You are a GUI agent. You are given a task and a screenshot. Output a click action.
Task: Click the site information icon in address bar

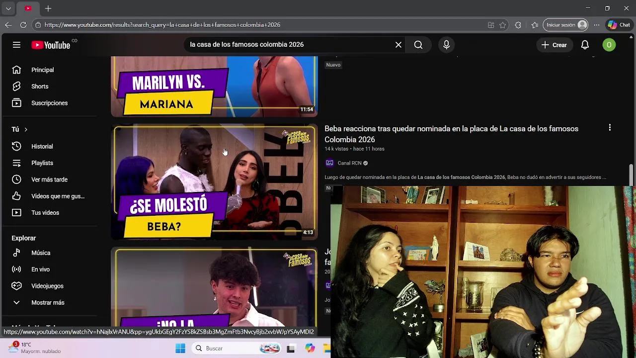click(x=38, y=25)
